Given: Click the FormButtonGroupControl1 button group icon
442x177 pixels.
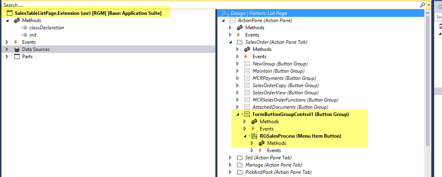Looking at the screenshot, I should click(247, 114).
